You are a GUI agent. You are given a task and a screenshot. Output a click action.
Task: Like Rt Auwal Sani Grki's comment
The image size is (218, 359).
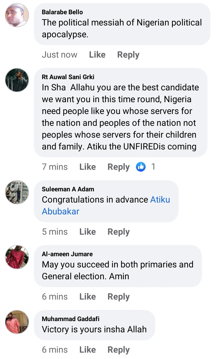pyautogui.click(x=88, y=167)
